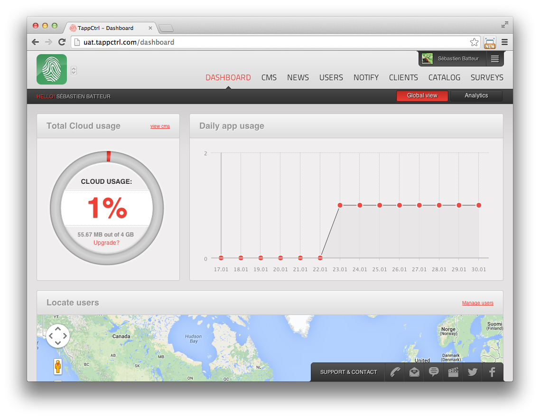Image resolution: width=540 pixels, height=419 pixels.
Task: Click the NEW browser extension icon
Action: 490,42
